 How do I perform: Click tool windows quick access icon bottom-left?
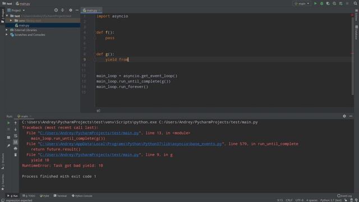click(3, 200)
